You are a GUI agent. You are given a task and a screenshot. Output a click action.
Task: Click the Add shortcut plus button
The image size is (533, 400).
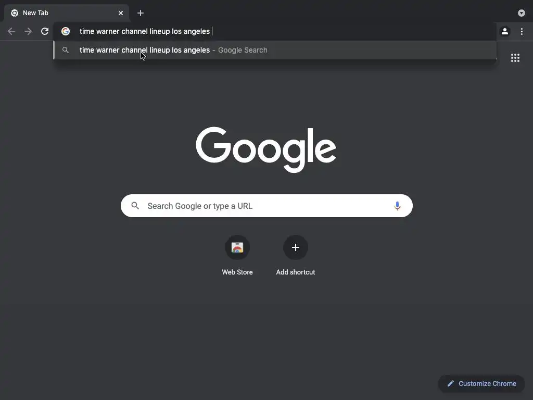296,247
